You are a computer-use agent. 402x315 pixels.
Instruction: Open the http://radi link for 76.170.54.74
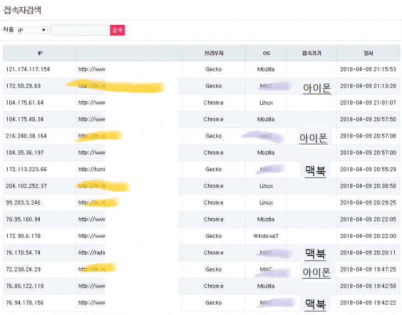coord(91,253)
